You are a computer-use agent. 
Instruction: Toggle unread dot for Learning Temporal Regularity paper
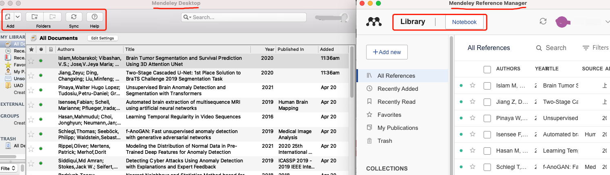(x=41, y=119)
